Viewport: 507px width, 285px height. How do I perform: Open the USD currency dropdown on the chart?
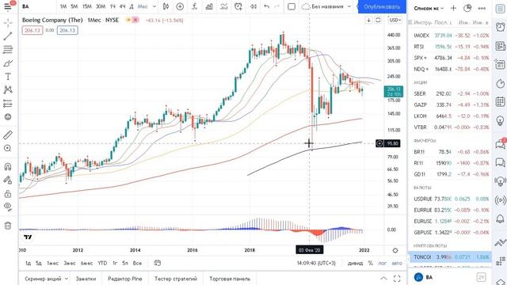[x=395, y=20]
